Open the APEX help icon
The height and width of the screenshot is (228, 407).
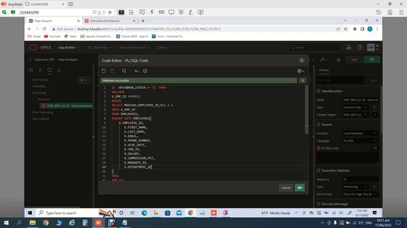pyautogui.click(x=360, y=47)
